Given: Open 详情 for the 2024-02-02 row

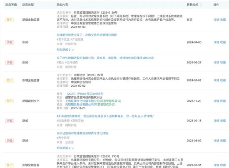Looking at the screenshot, I should pyautogui.click(x=216, y=80).
